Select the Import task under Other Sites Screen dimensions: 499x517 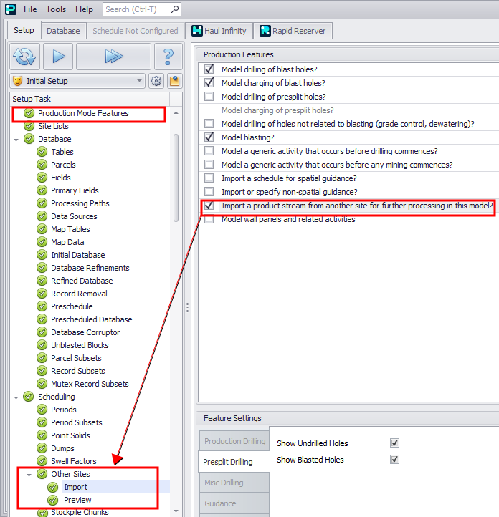75,487
